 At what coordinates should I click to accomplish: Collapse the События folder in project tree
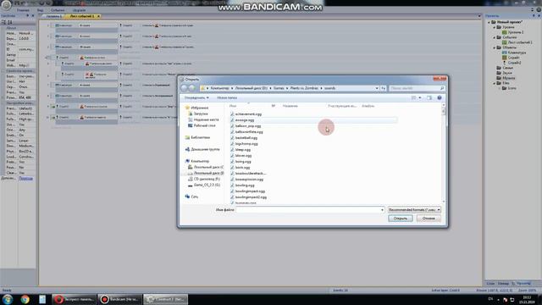[x=495, y=37]
